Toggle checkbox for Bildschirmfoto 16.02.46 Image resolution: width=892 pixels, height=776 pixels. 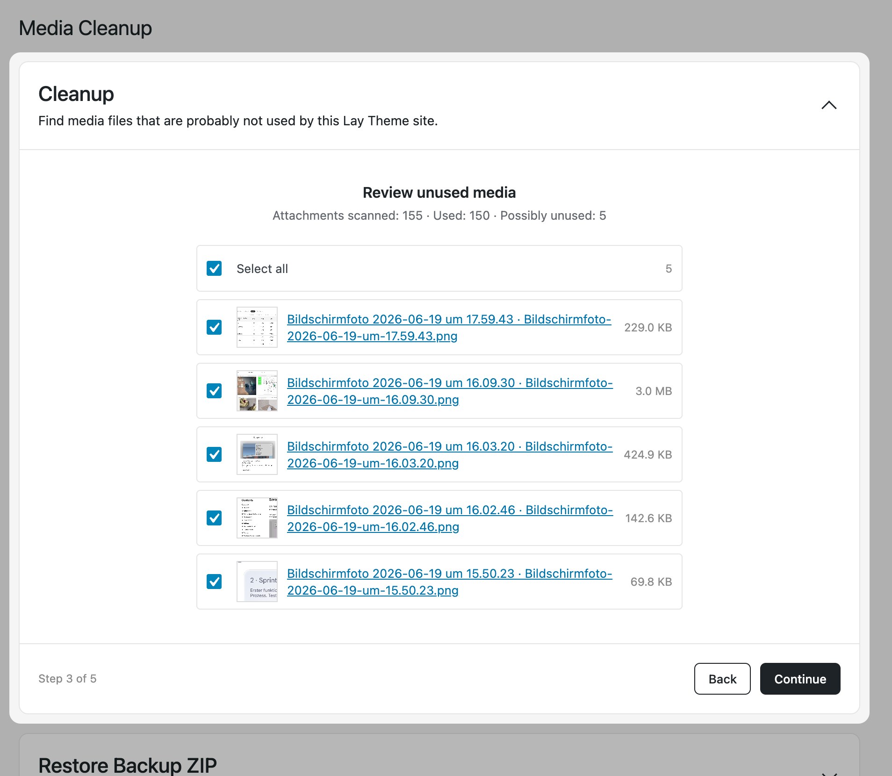coord(214,518)
